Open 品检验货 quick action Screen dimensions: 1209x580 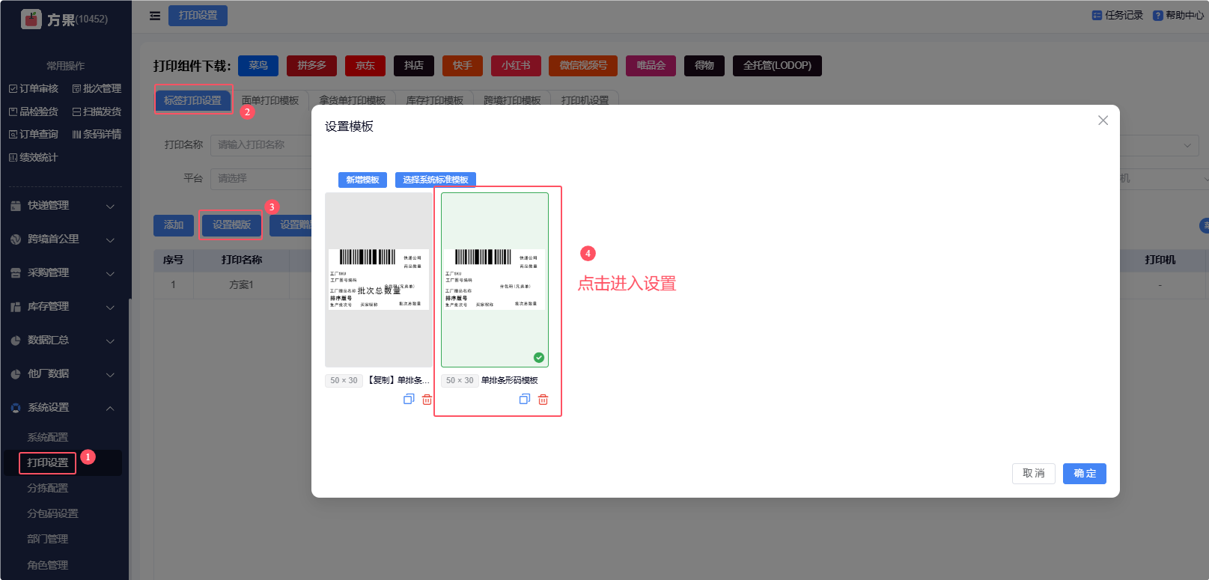34,112
